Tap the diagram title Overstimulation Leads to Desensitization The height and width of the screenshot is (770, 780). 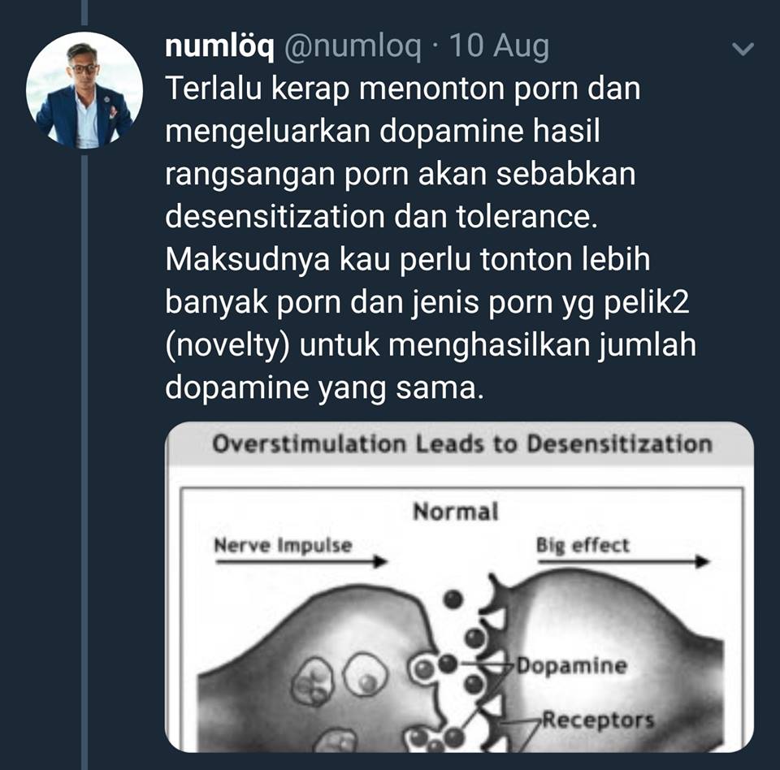[462, 443]
